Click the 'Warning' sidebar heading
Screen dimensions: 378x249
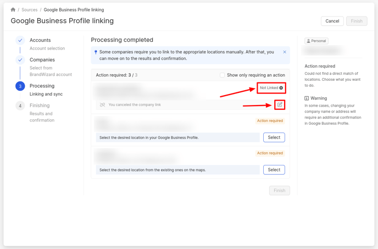319,98
